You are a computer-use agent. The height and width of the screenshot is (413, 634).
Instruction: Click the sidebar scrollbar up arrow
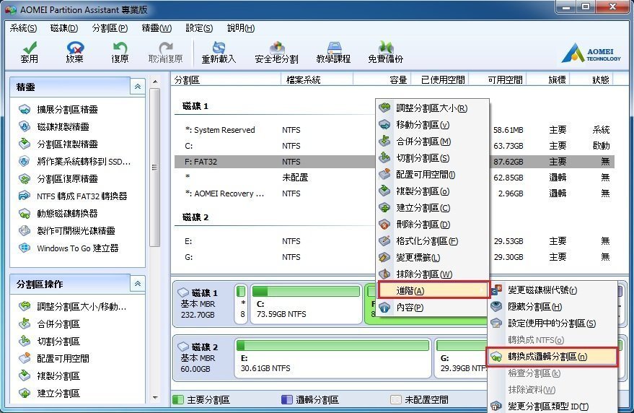click(155, 82)
